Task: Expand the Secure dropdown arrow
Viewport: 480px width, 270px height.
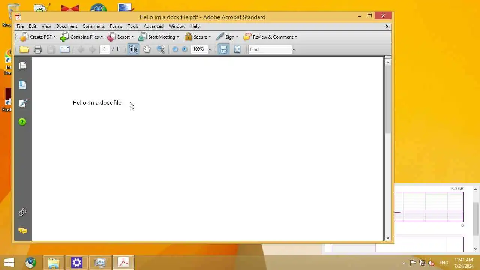Action: tap(210, 37)
